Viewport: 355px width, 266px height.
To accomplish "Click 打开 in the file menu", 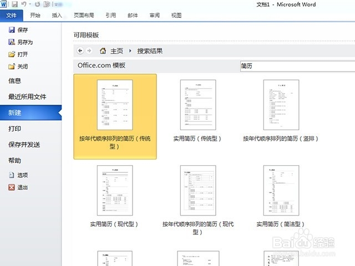I will 18,54.
